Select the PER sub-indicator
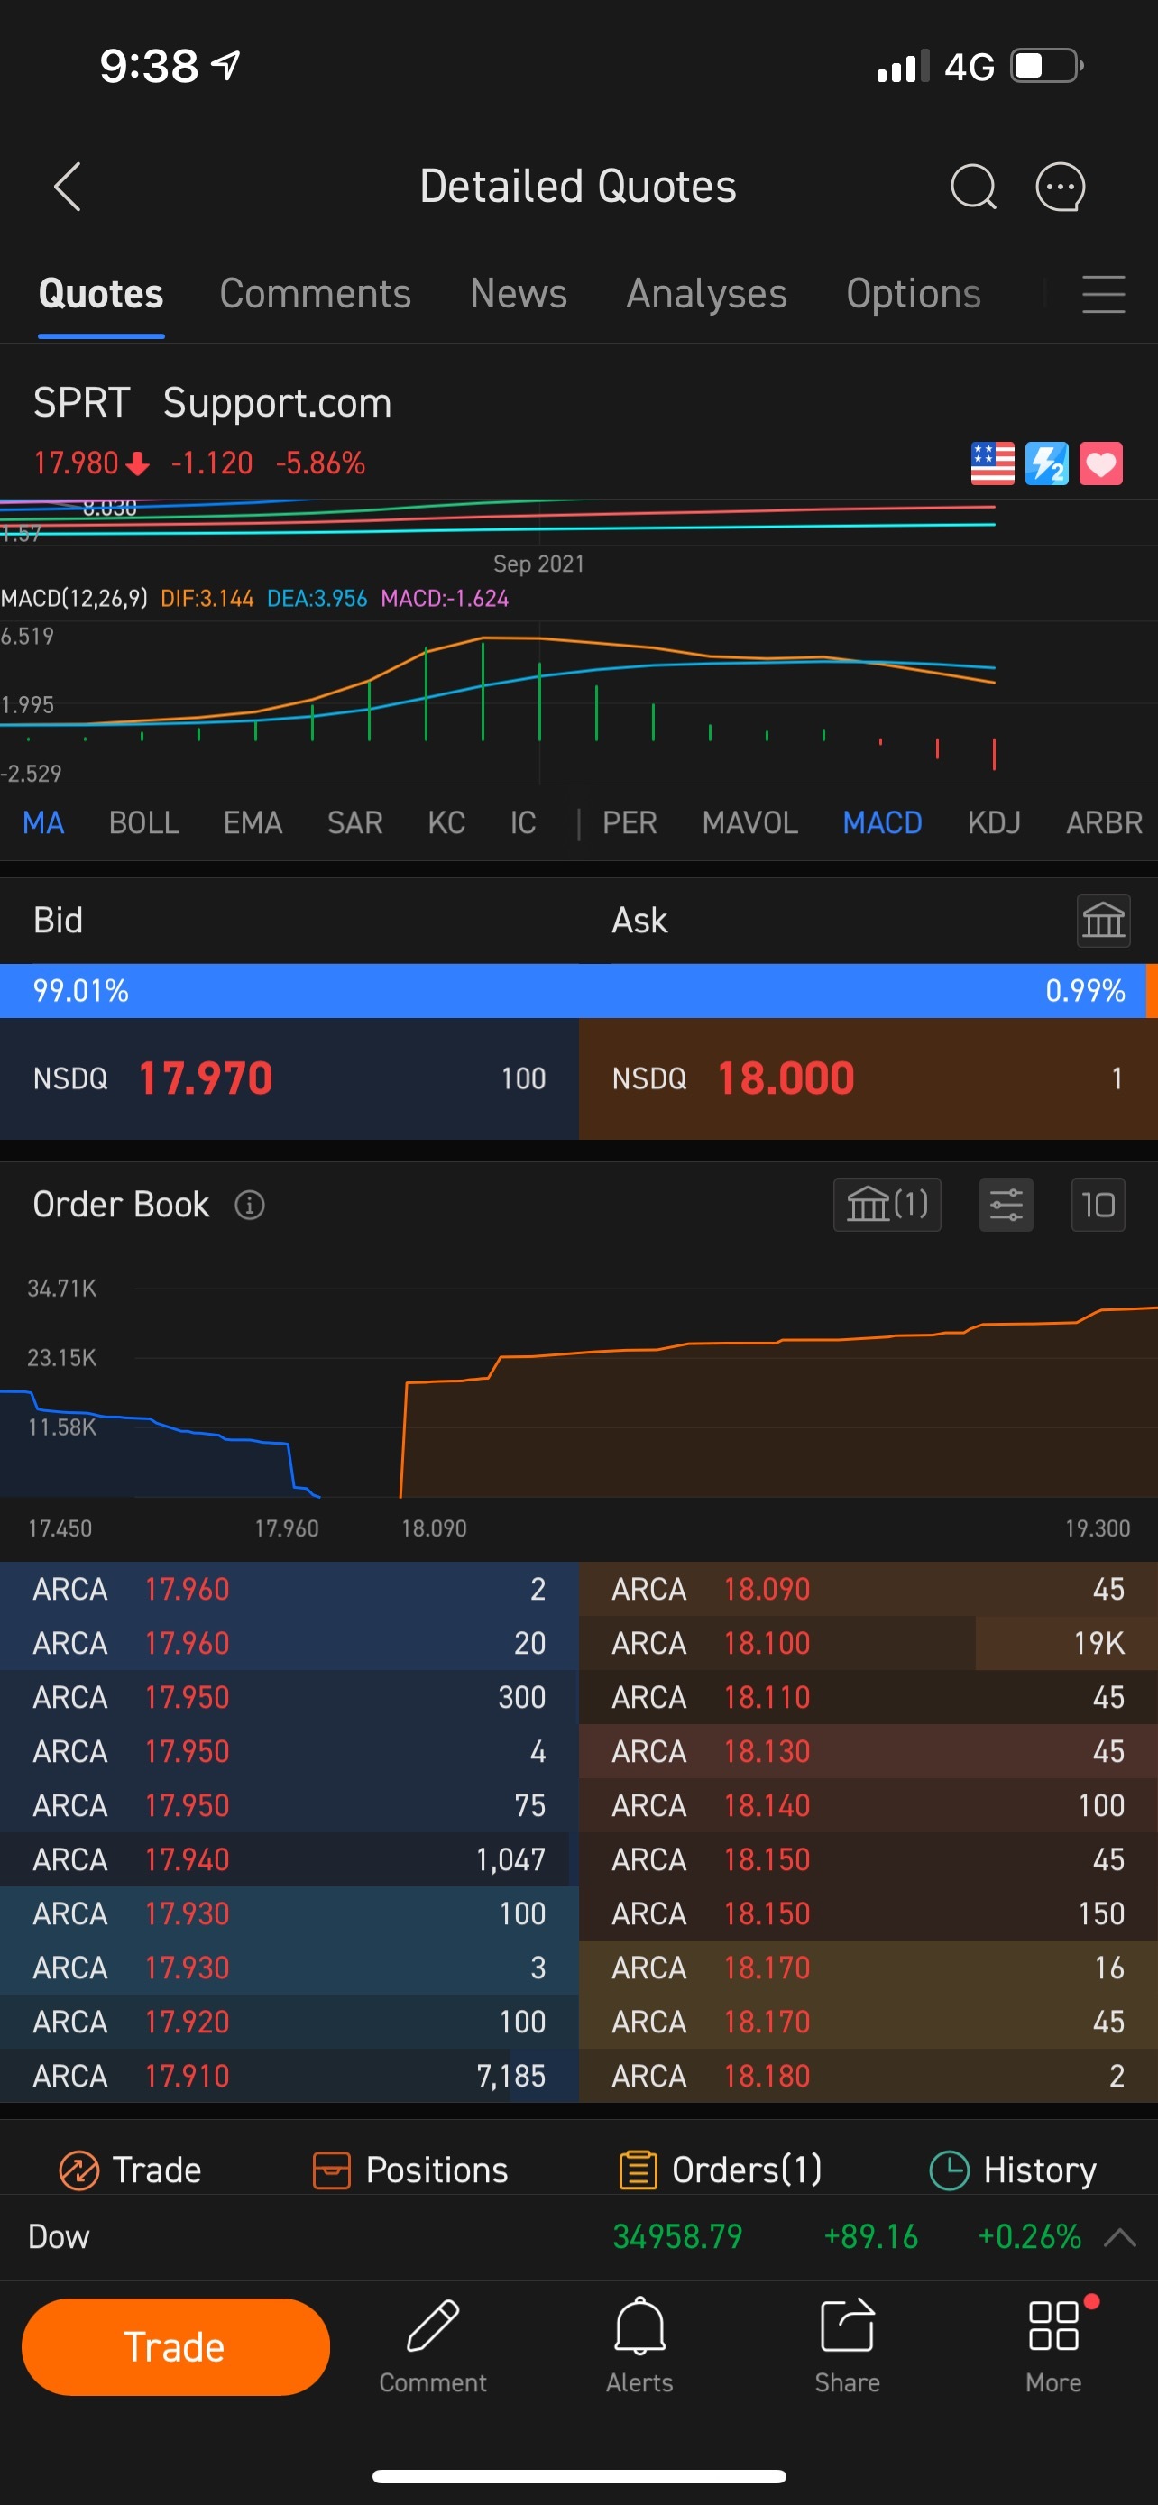 tap(630, 822)
